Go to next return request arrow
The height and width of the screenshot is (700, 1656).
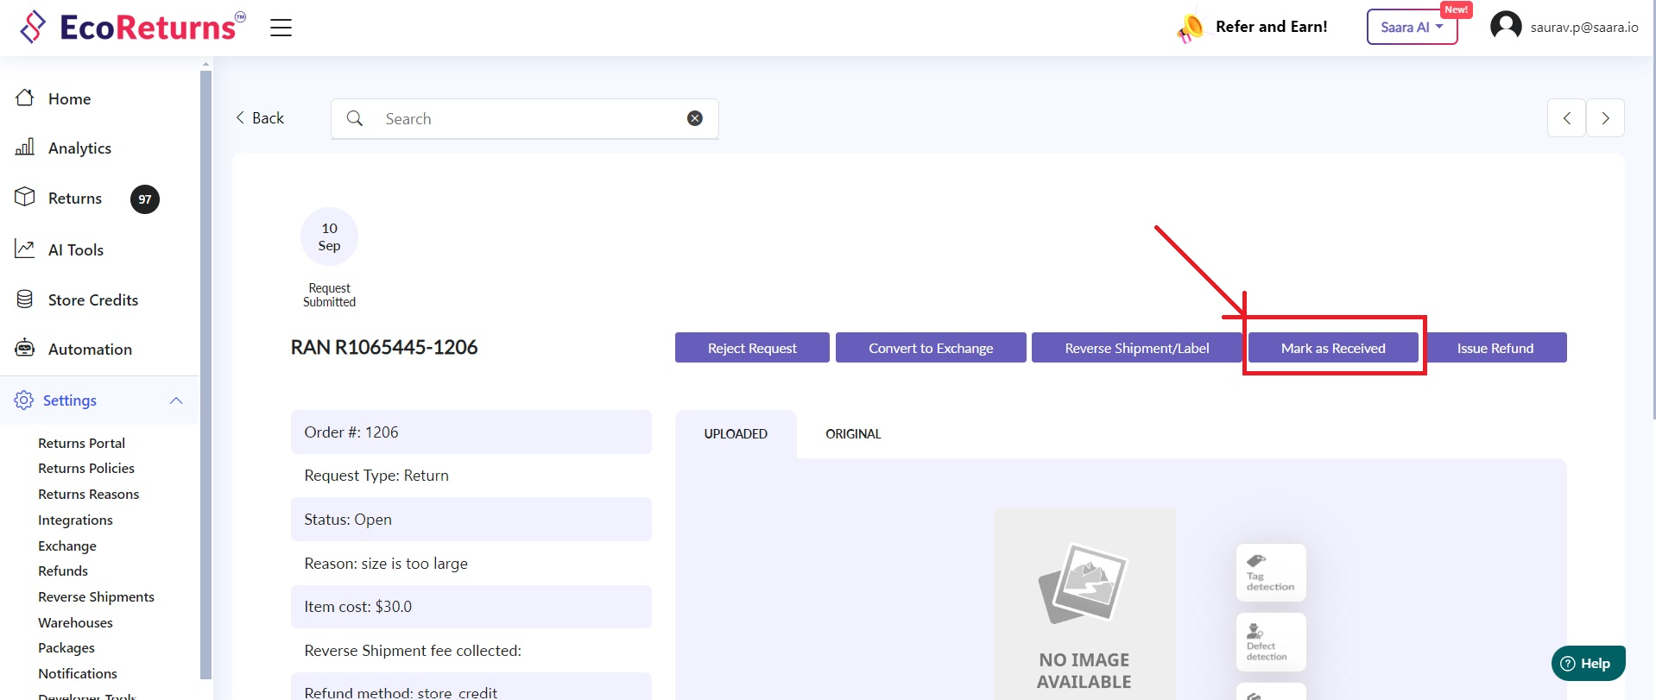[1605, 118]
